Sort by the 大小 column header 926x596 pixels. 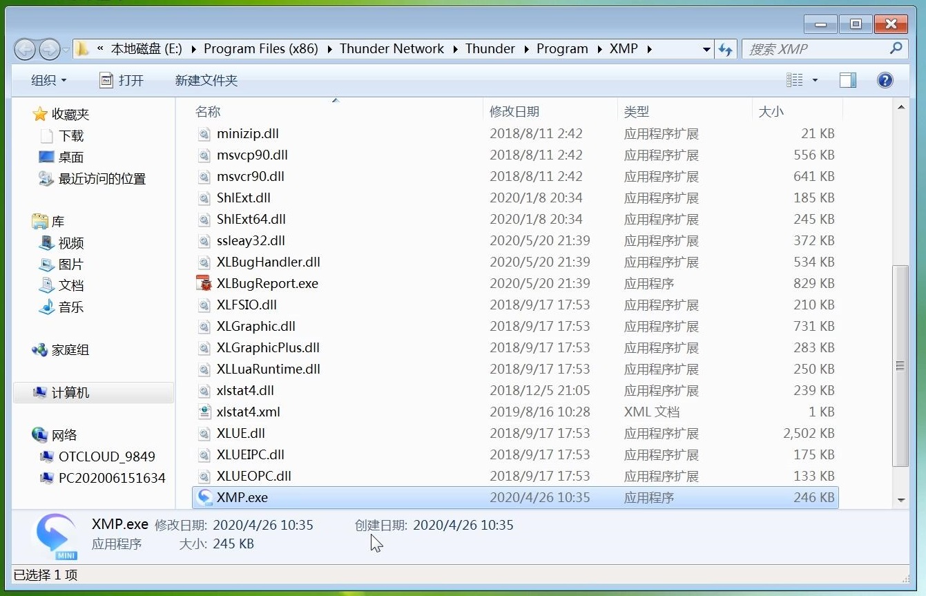pos(771,112)
